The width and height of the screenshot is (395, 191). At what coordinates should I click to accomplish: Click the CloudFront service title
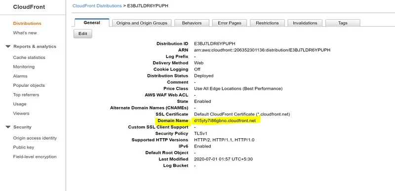click(x=29, y=7)
